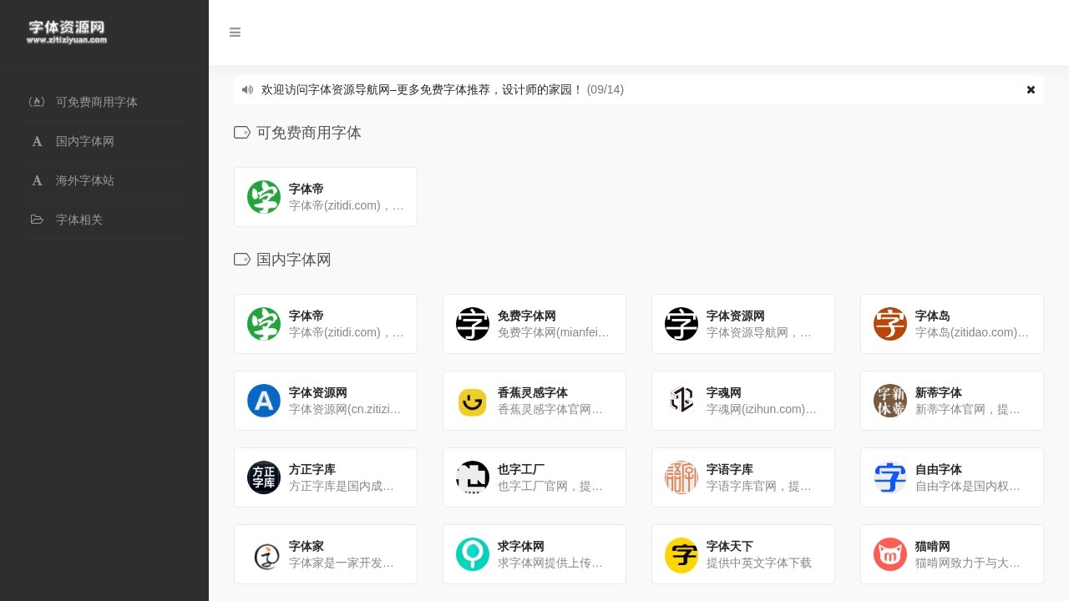1069x601 pixels.
Task: Click the speaker icon in announcement bar
Action: (x=247, y=89)
